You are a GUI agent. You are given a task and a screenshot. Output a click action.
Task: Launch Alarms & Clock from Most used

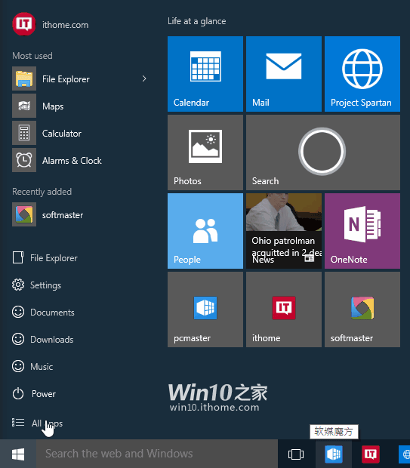pyautogui.click(x=57, y=160)
